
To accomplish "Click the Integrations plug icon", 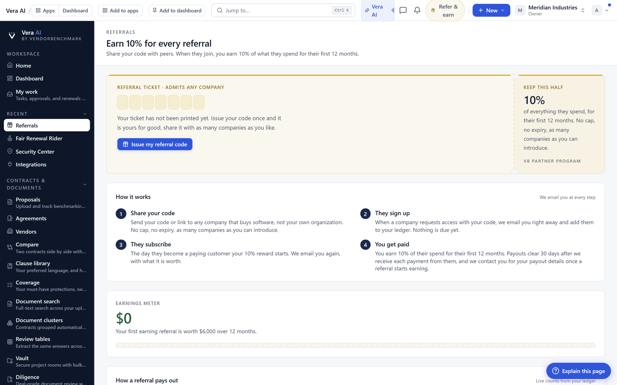I will coord(10,164).
